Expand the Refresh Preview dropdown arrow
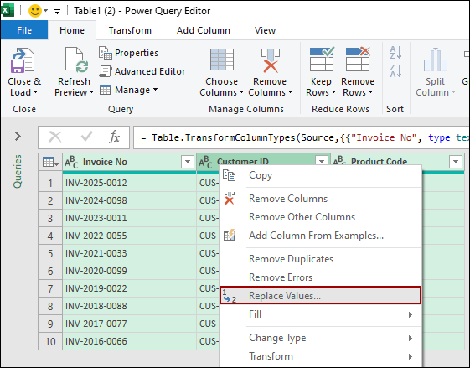The image size is (470, 368). (x=91, y=92)
